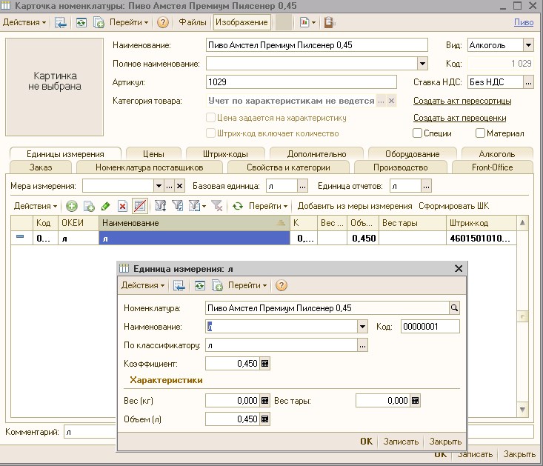Expand the Вид dropdown showing Алкоголь
Viewport: 543px width, 466px height.
coord(527,45)
